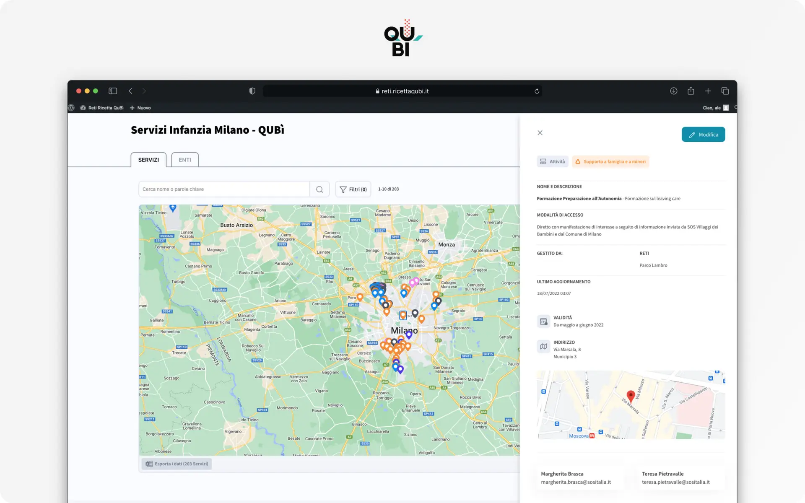The image size is (805, 503).
Task: Click the browser share icon
Action: pos(691,91)
